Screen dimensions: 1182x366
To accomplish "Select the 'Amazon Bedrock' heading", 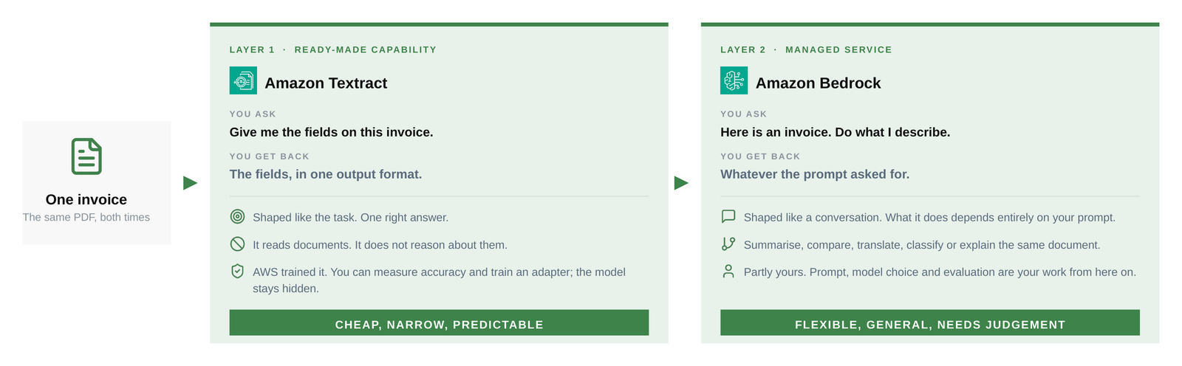I will click(x=818, y=83).
